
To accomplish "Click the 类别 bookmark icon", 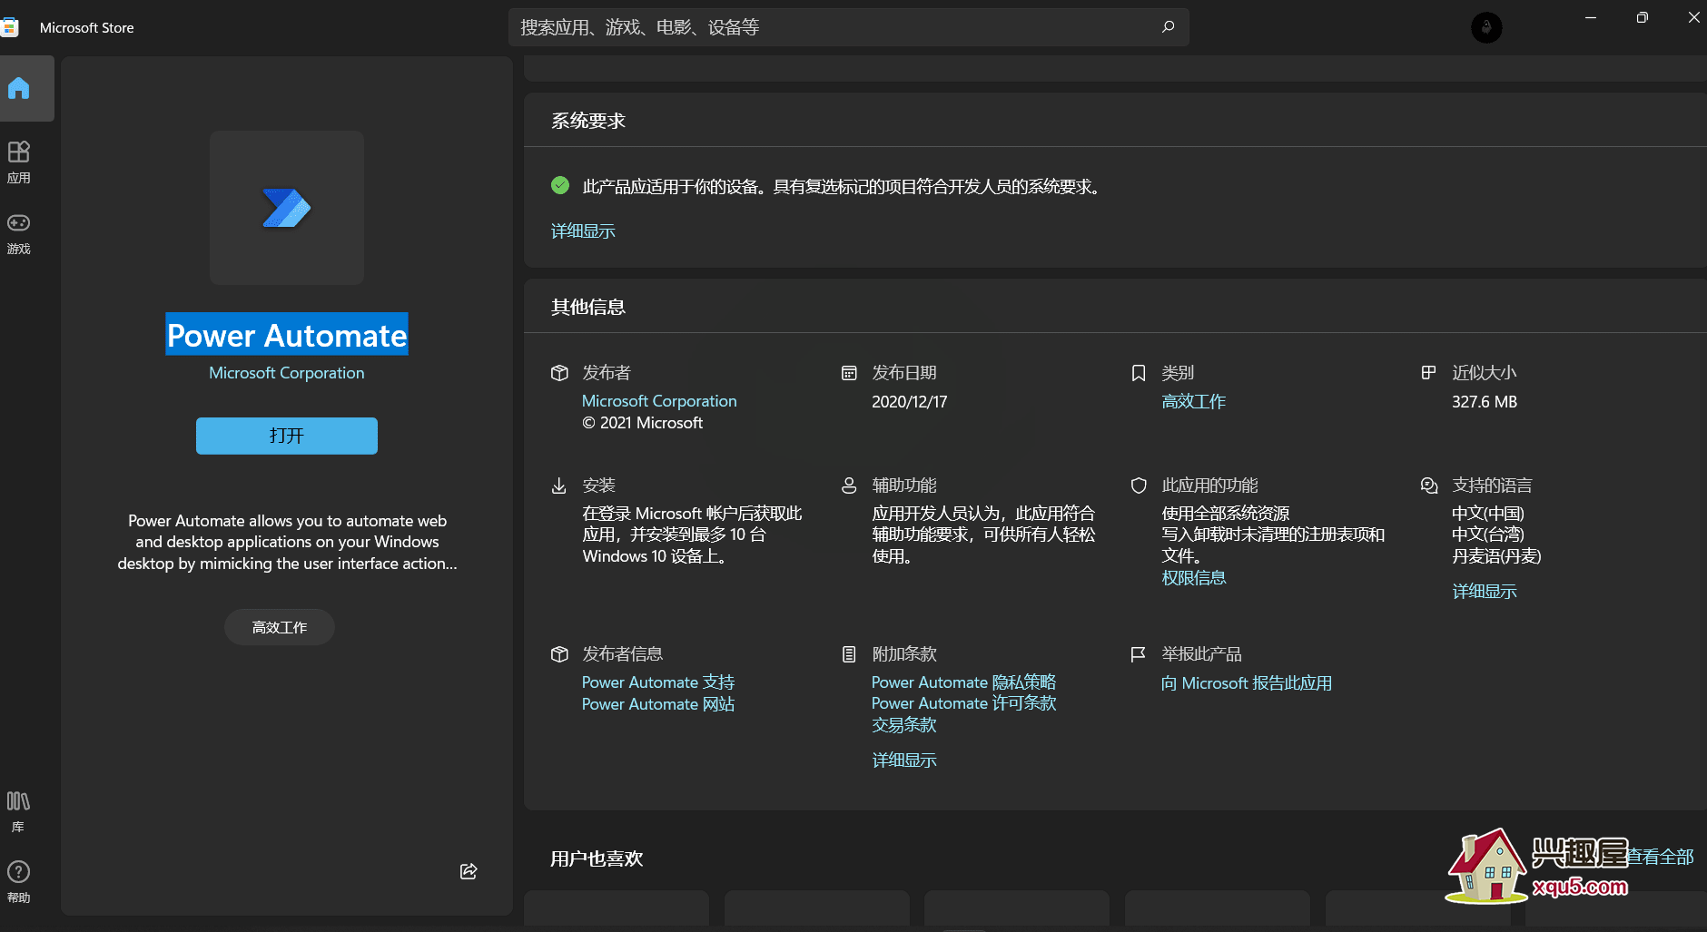I will [1139, 373].
